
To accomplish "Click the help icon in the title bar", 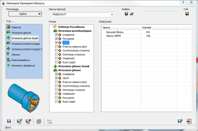I will pos(183,2).
